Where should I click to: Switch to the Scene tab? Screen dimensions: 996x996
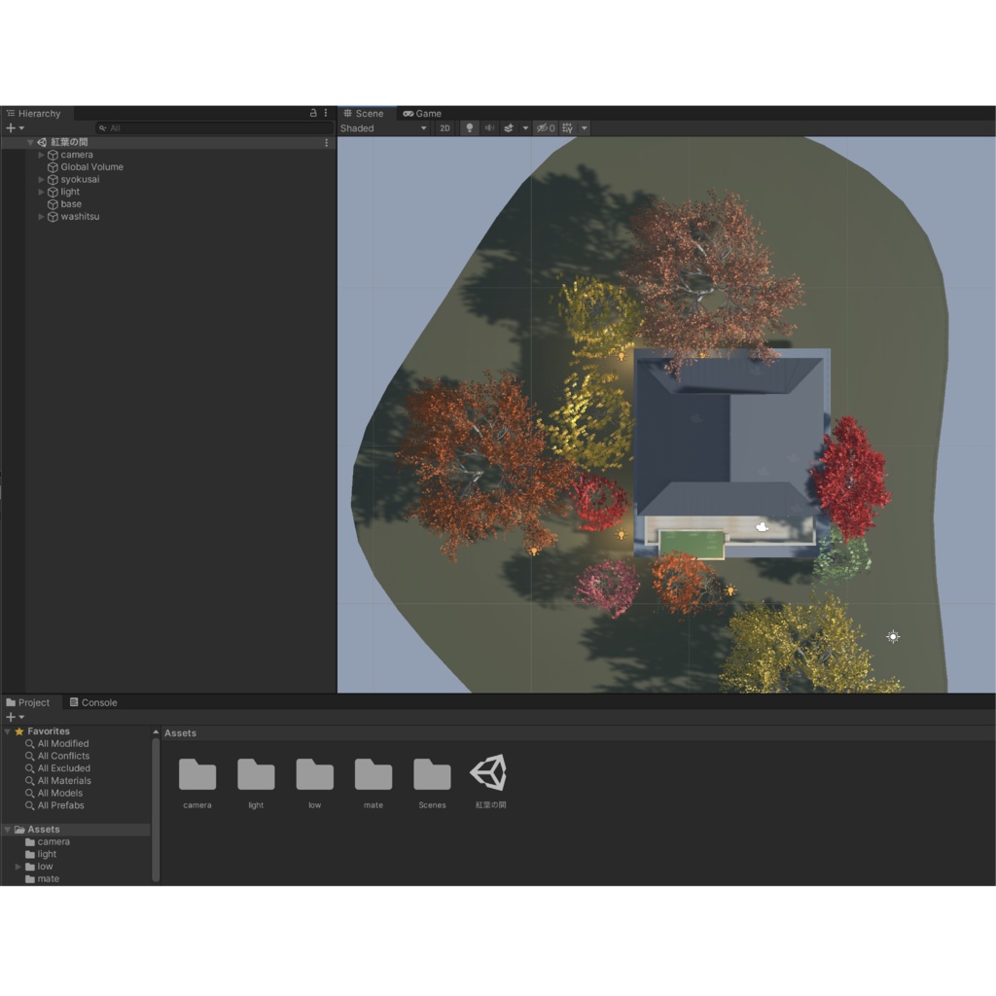pyautogui.click(x=364, y=114)
